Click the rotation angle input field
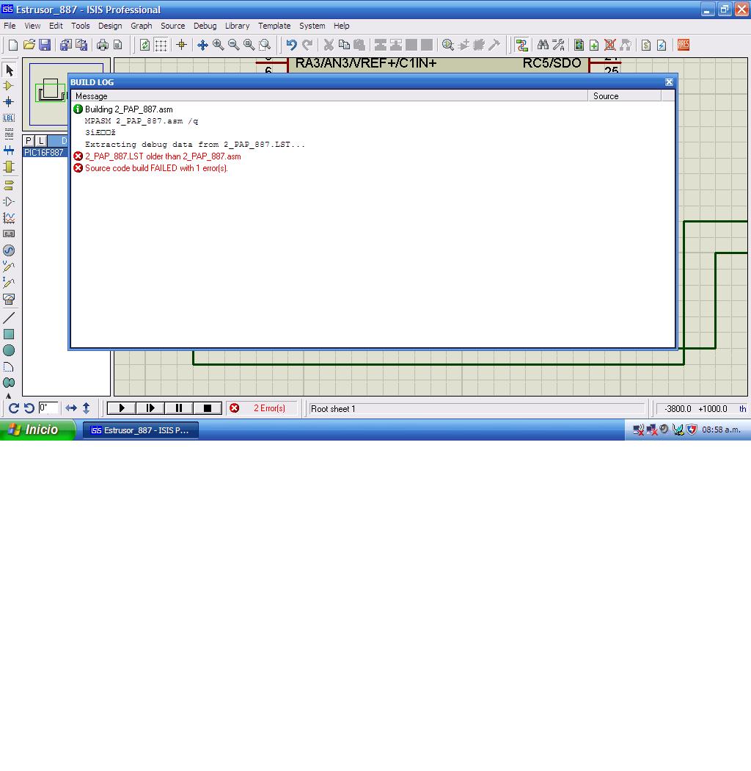The image size is (751, 771). [48, 408]
